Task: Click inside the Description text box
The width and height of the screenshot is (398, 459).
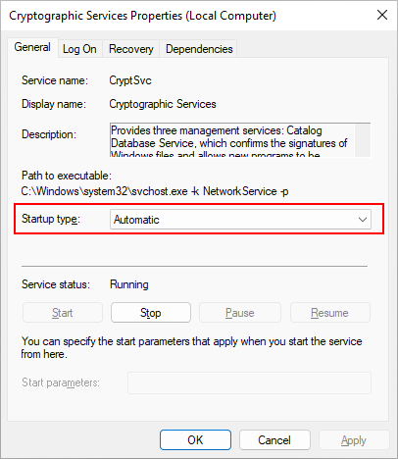Action: tap(232, 140)
